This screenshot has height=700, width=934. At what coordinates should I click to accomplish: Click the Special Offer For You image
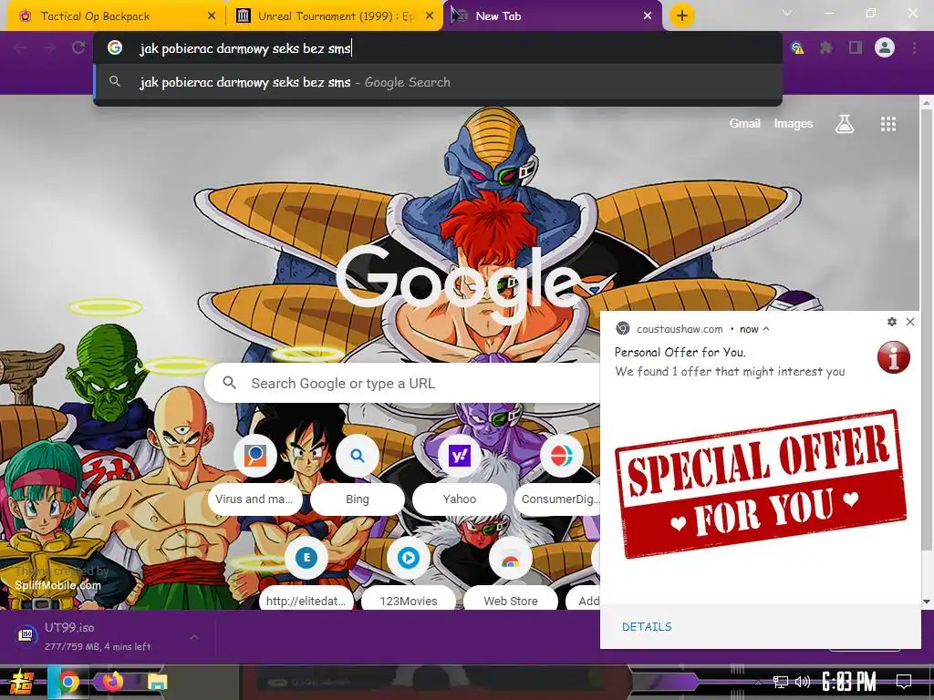(761, 484)
